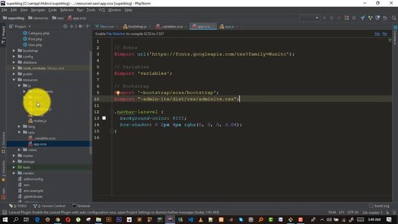Open the VCS menu

101,10
